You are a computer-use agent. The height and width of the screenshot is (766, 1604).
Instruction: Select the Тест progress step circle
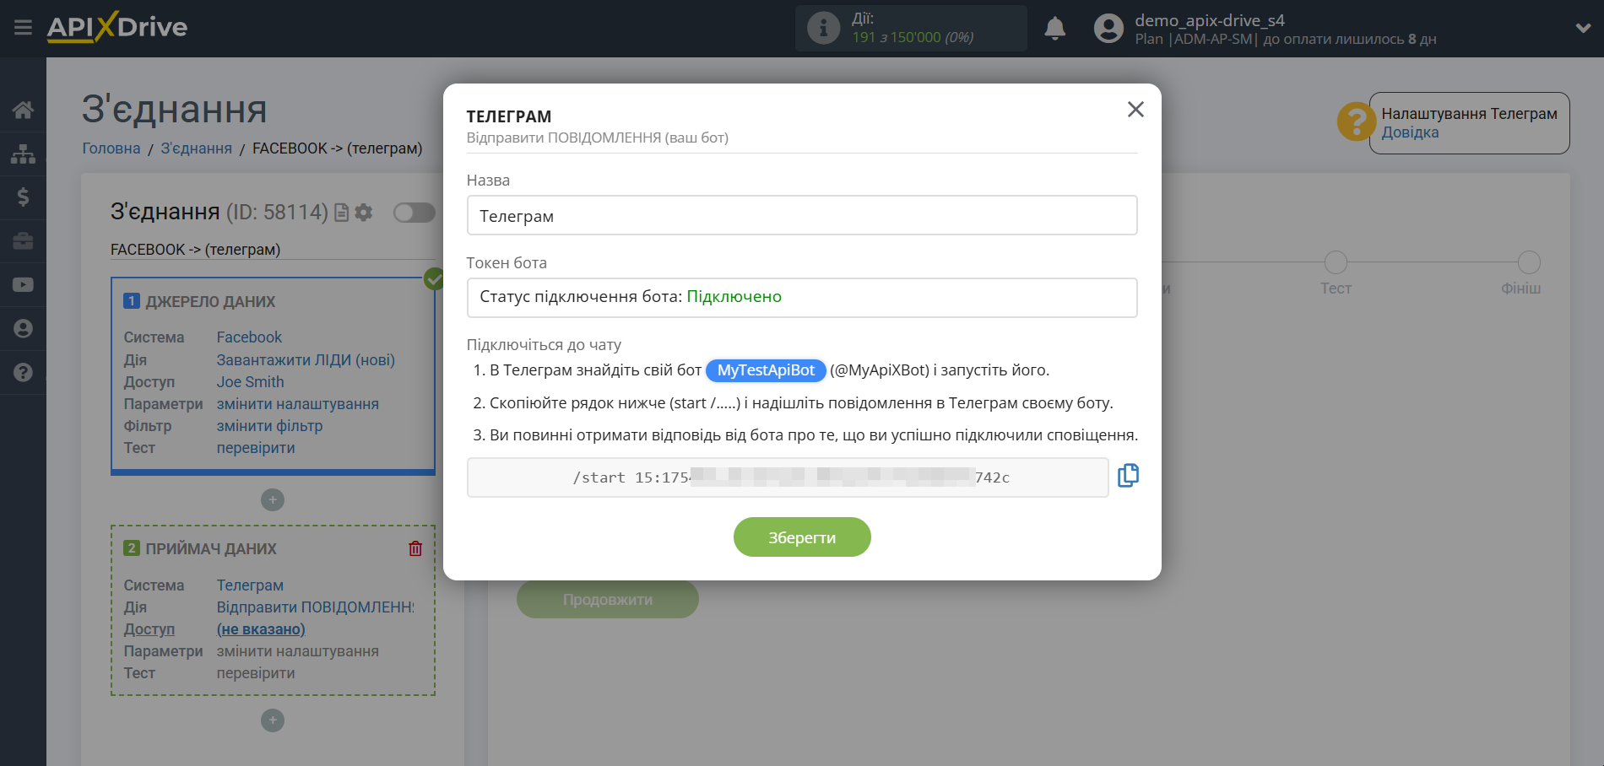1336,262
